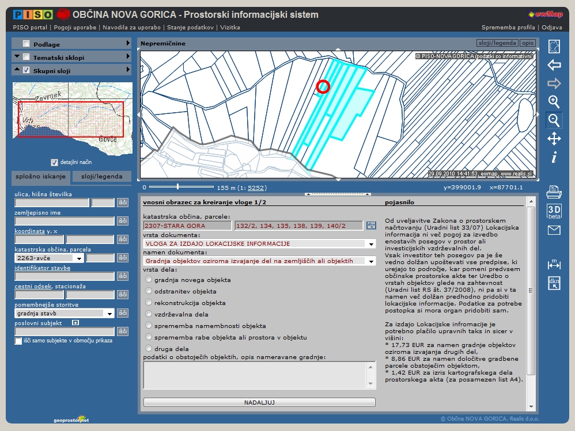Viewport: 575px width, 431px height.
Task: Select 'gradnja novega objekta' radio button
Action: click(x=149, y=280)
